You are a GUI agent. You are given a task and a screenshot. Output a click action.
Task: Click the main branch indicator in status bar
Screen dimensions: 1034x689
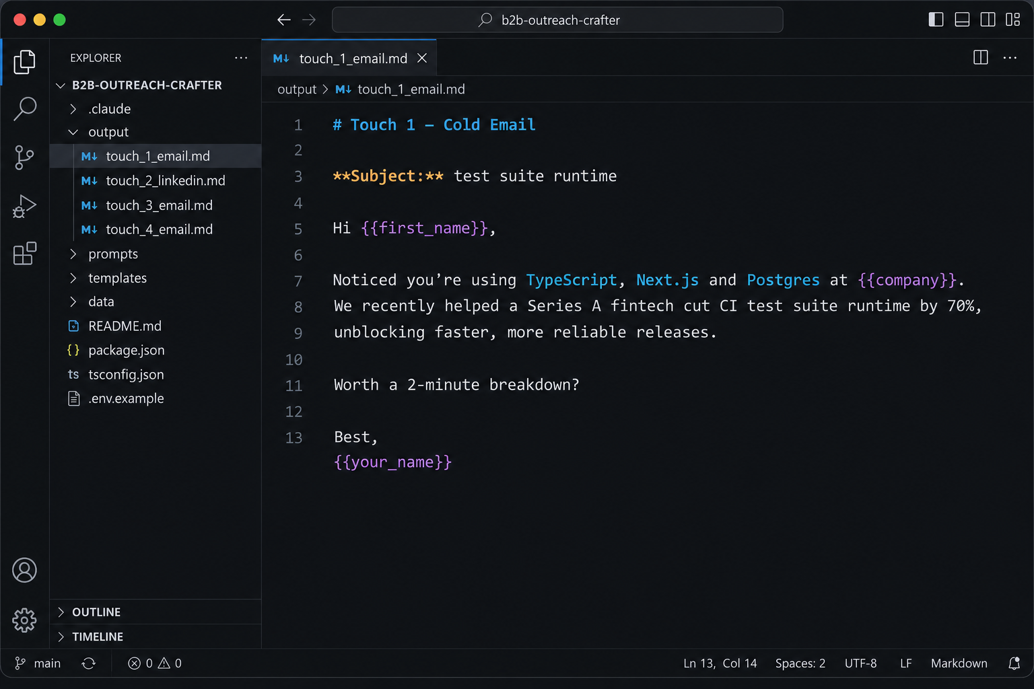point(38,663)
